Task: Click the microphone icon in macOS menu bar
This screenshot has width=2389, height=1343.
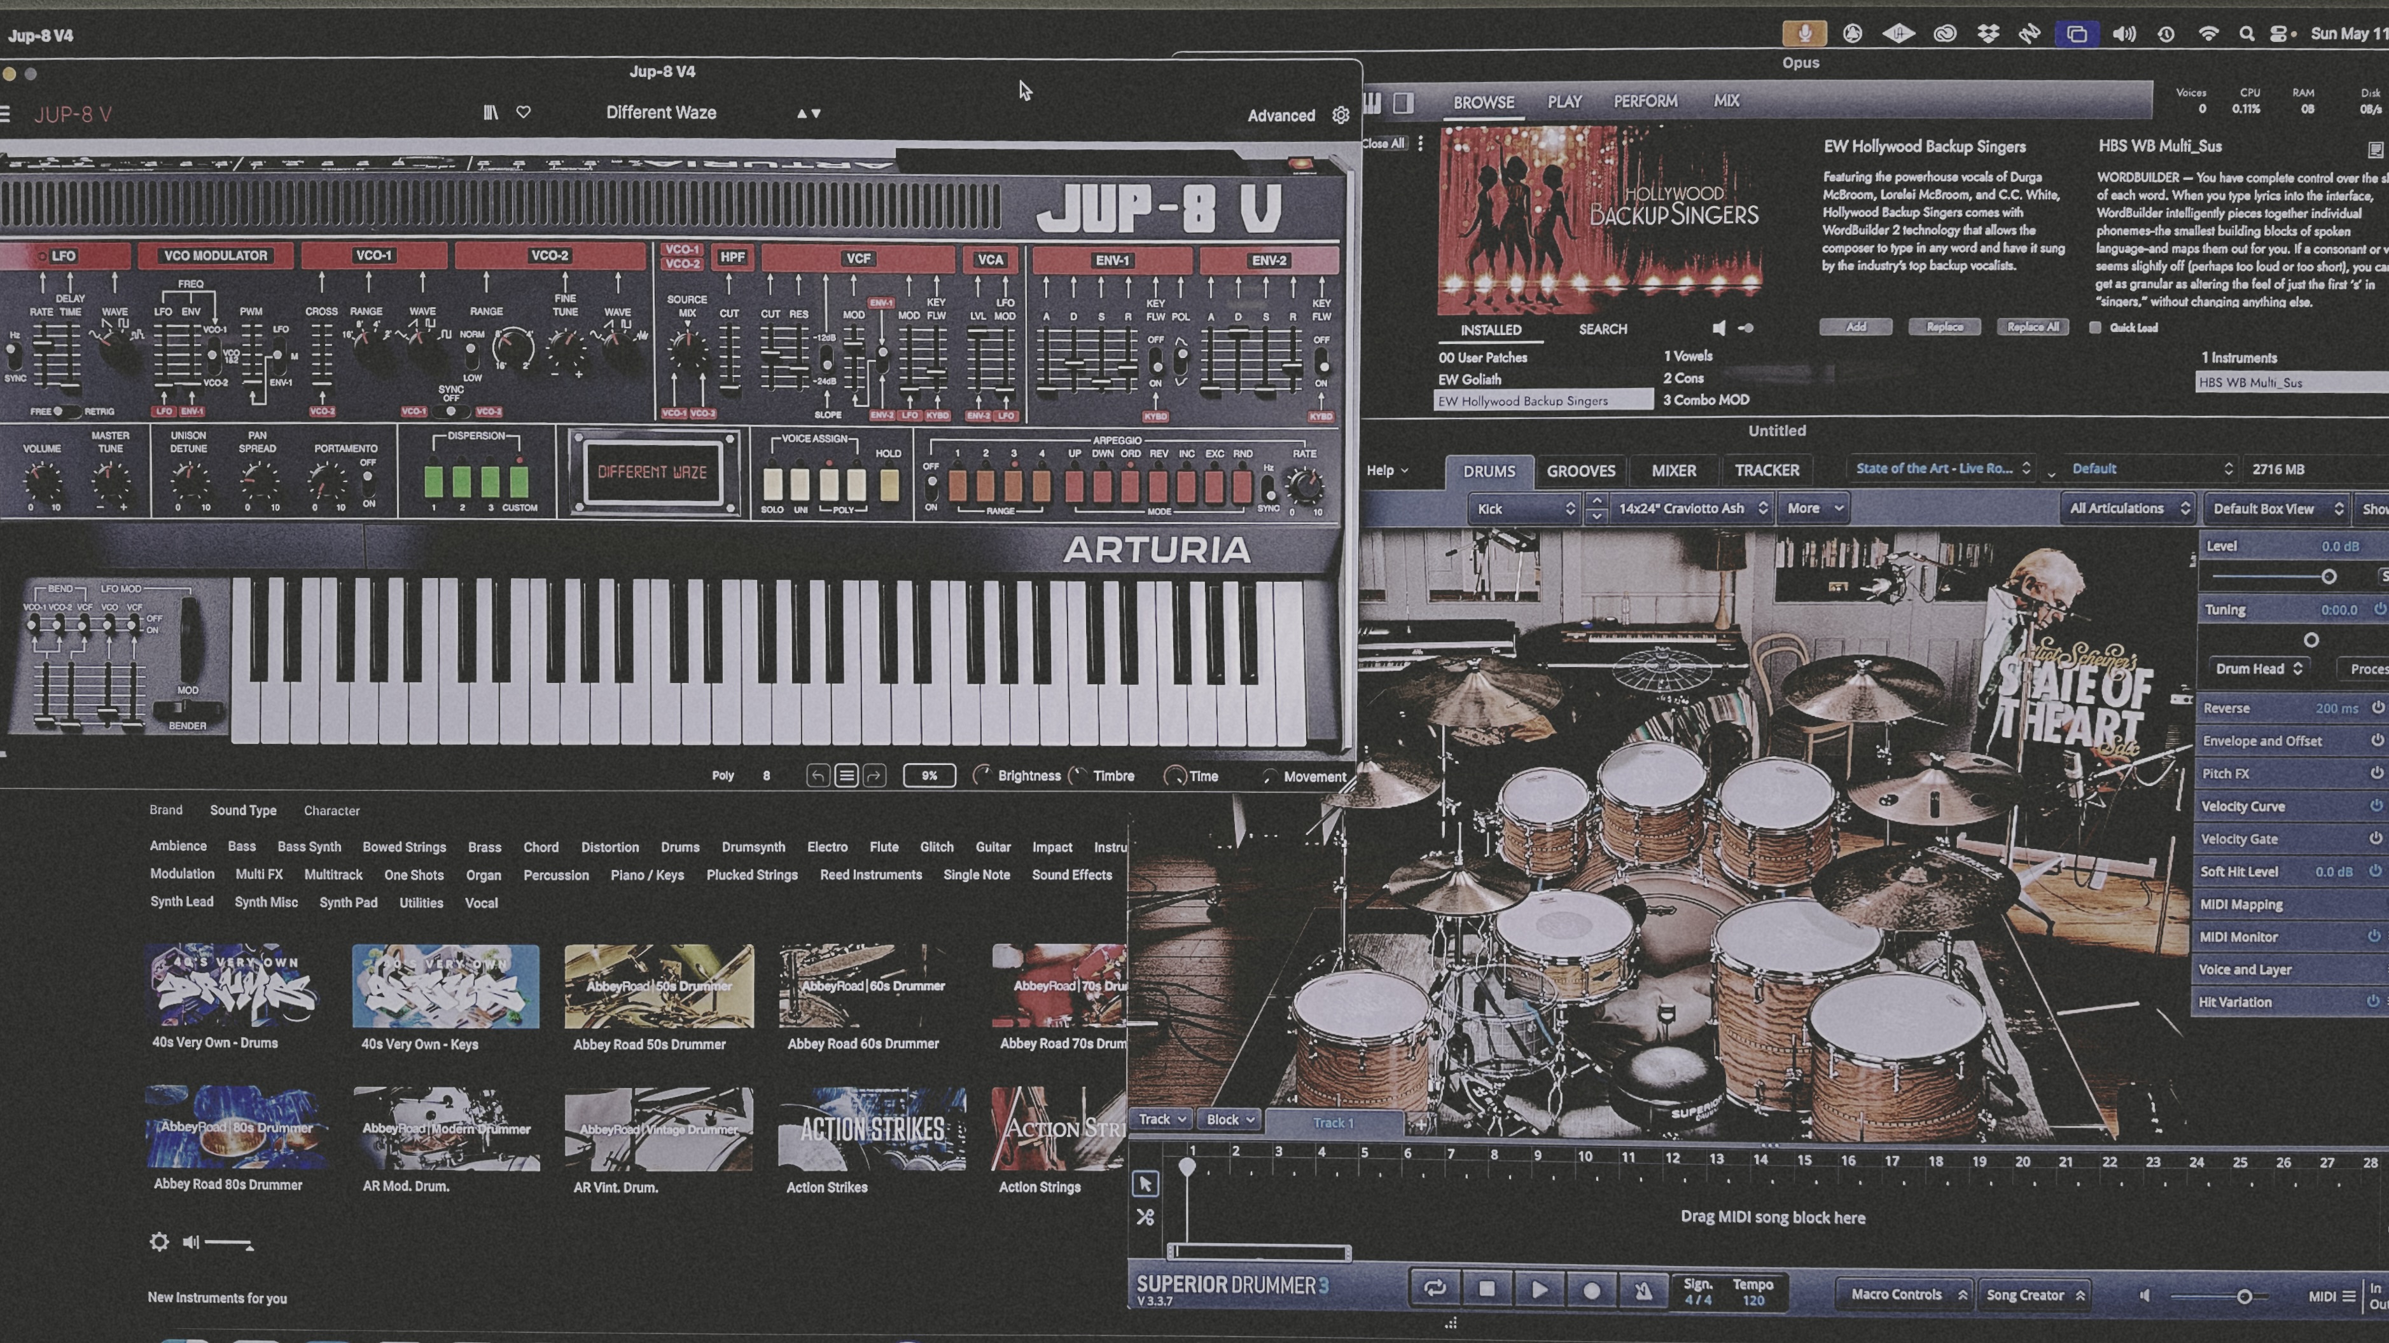Action: click(1804, 34)
